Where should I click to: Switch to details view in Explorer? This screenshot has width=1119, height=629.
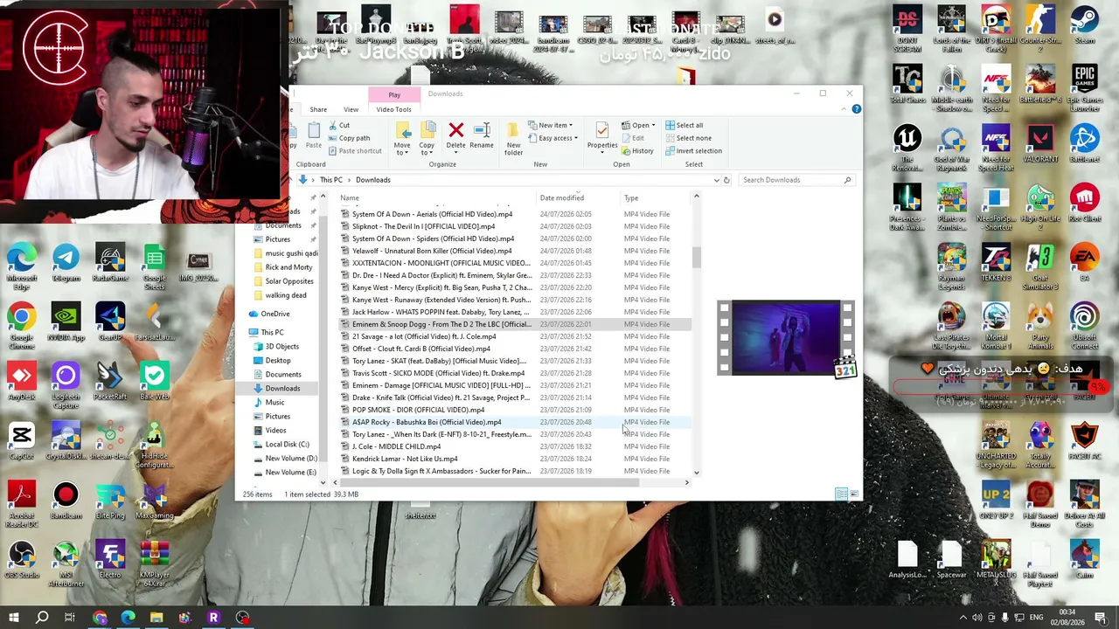[841, 494]
